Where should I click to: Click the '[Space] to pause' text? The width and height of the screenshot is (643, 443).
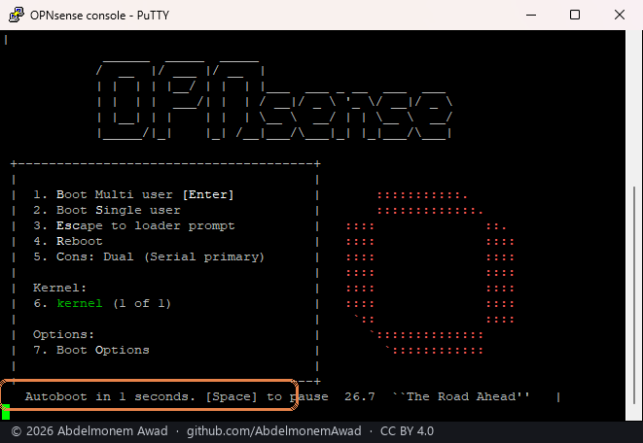pos(267,396)
